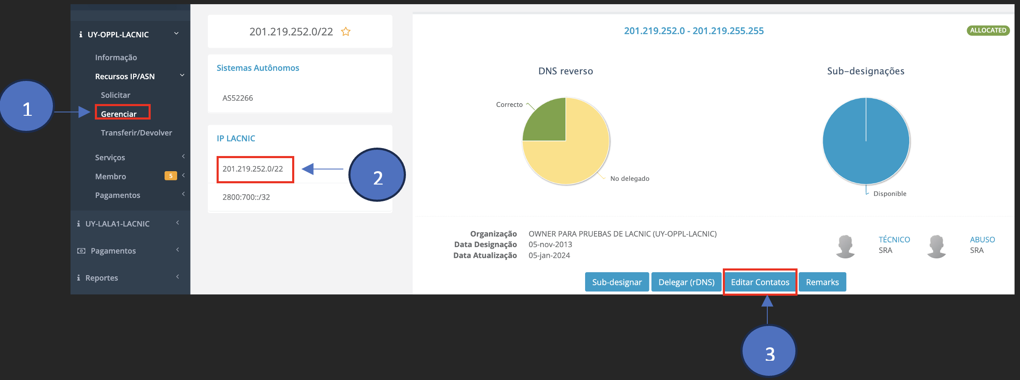Click the info icon beside Reportes
Screen dimensions: 1020x380
click(78, 278)
